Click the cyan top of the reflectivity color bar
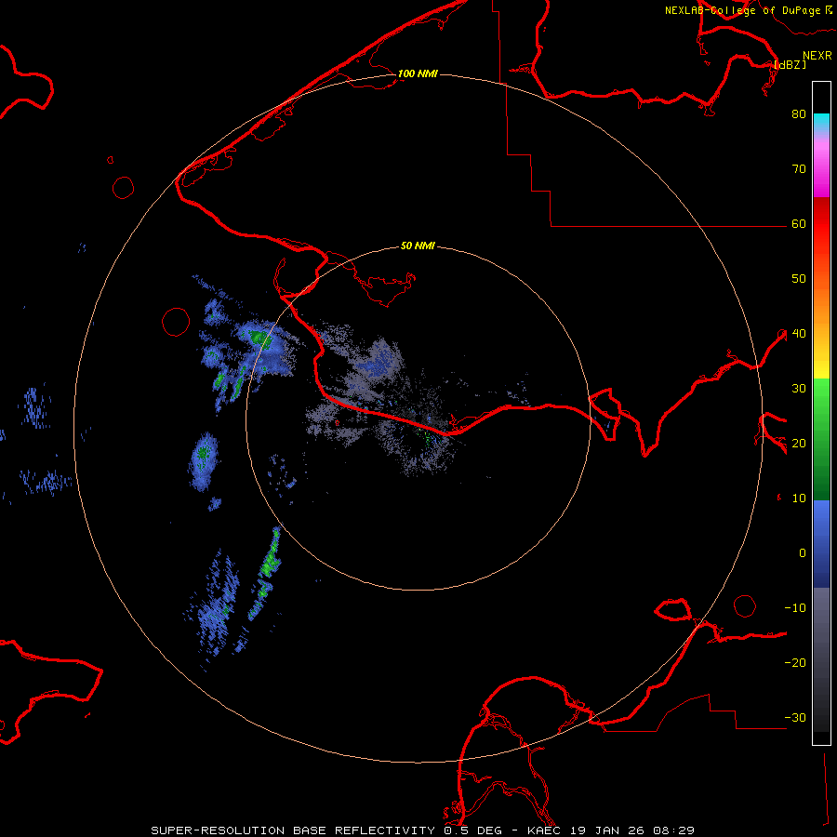The image size is (837, 837). [821, 123]
